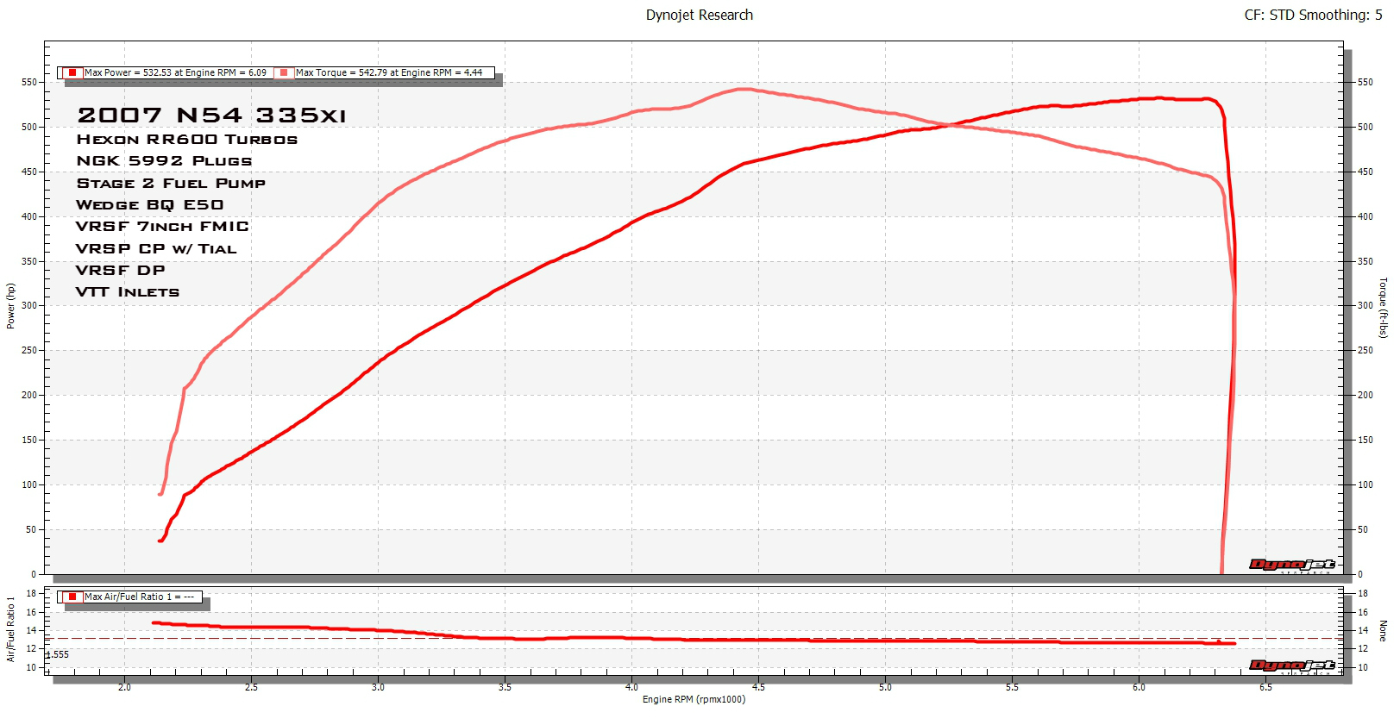Click the 'Dynojet Research' chart title
Viewport: 1400px width, 725px height.
pyautogui.click(x=700, y=15)
